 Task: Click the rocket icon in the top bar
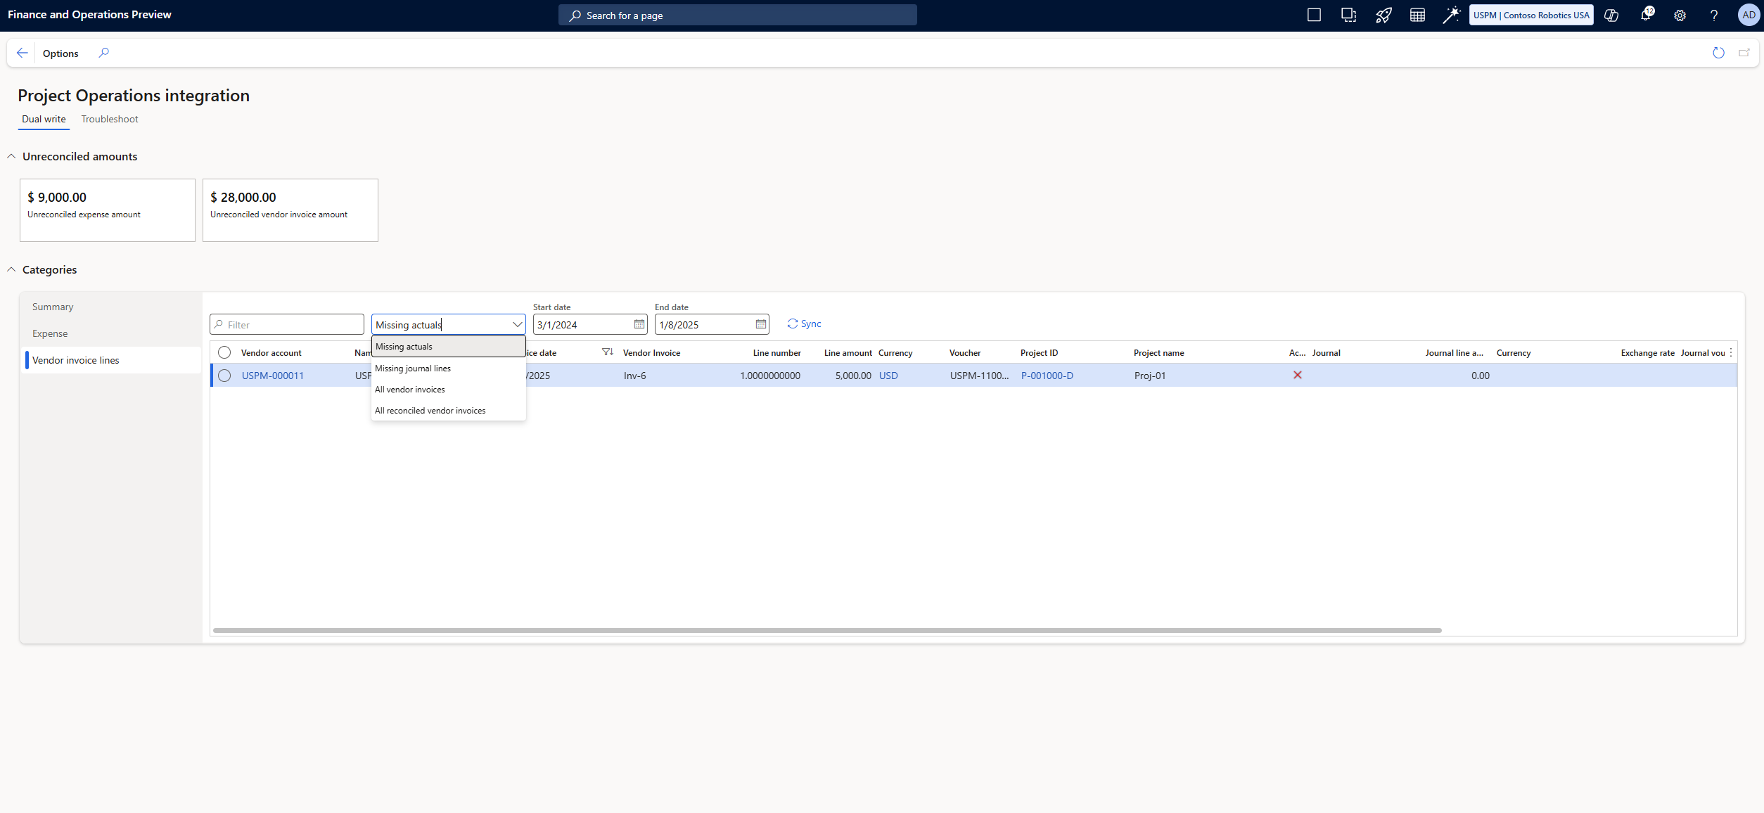(1383, 15)
